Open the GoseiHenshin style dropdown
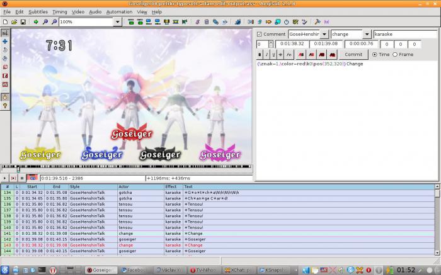 pos(324,34)
